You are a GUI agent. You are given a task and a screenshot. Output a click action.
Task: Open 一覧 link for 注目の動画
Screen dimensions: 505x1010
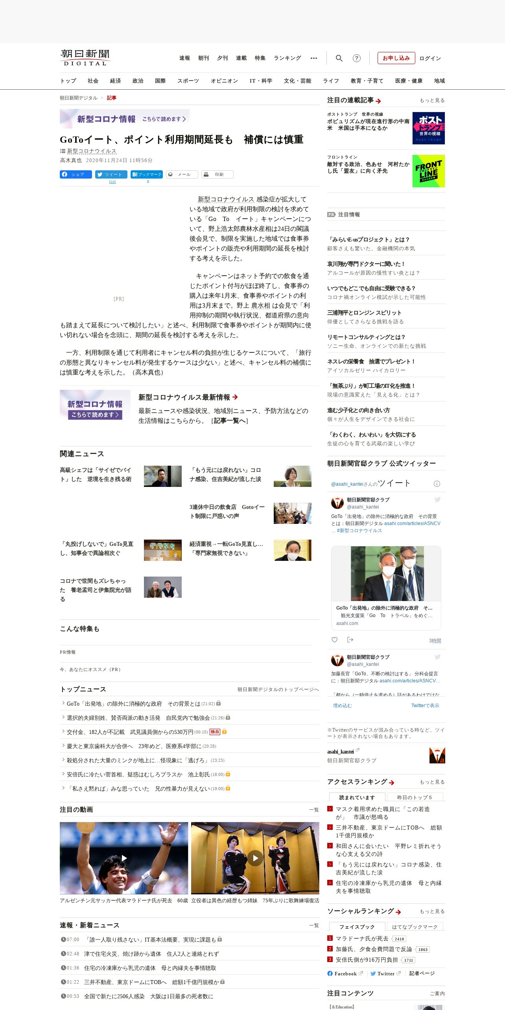(314, 810)
